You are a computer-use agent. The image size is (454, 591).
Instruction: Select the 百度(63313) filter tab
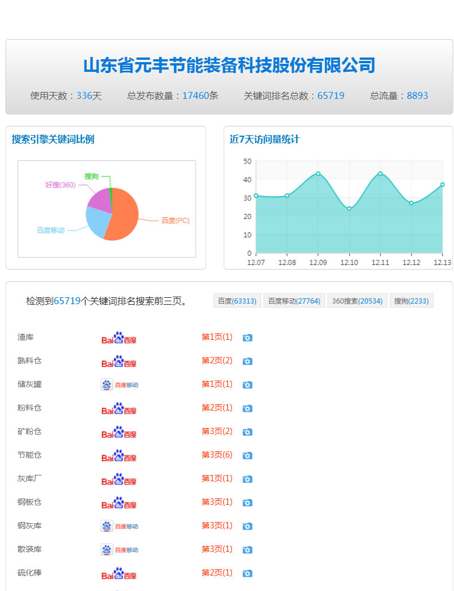(237, 301)
